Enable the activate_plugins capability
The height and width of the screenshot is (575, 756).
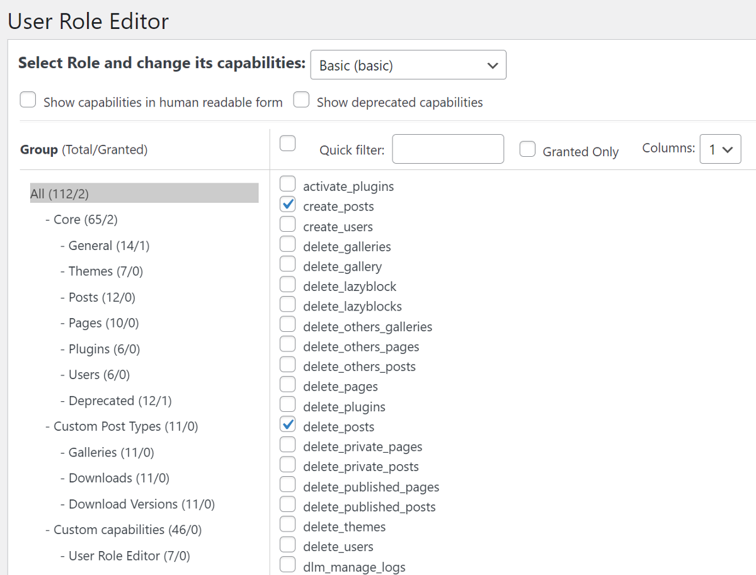(287, 184)
